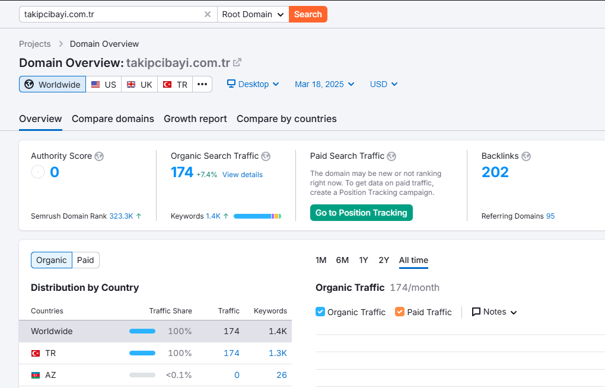Open the external link icon beside takipcibayi.com.tr
This screenshot has width=605, height=388.
click(x=237, y=62)
